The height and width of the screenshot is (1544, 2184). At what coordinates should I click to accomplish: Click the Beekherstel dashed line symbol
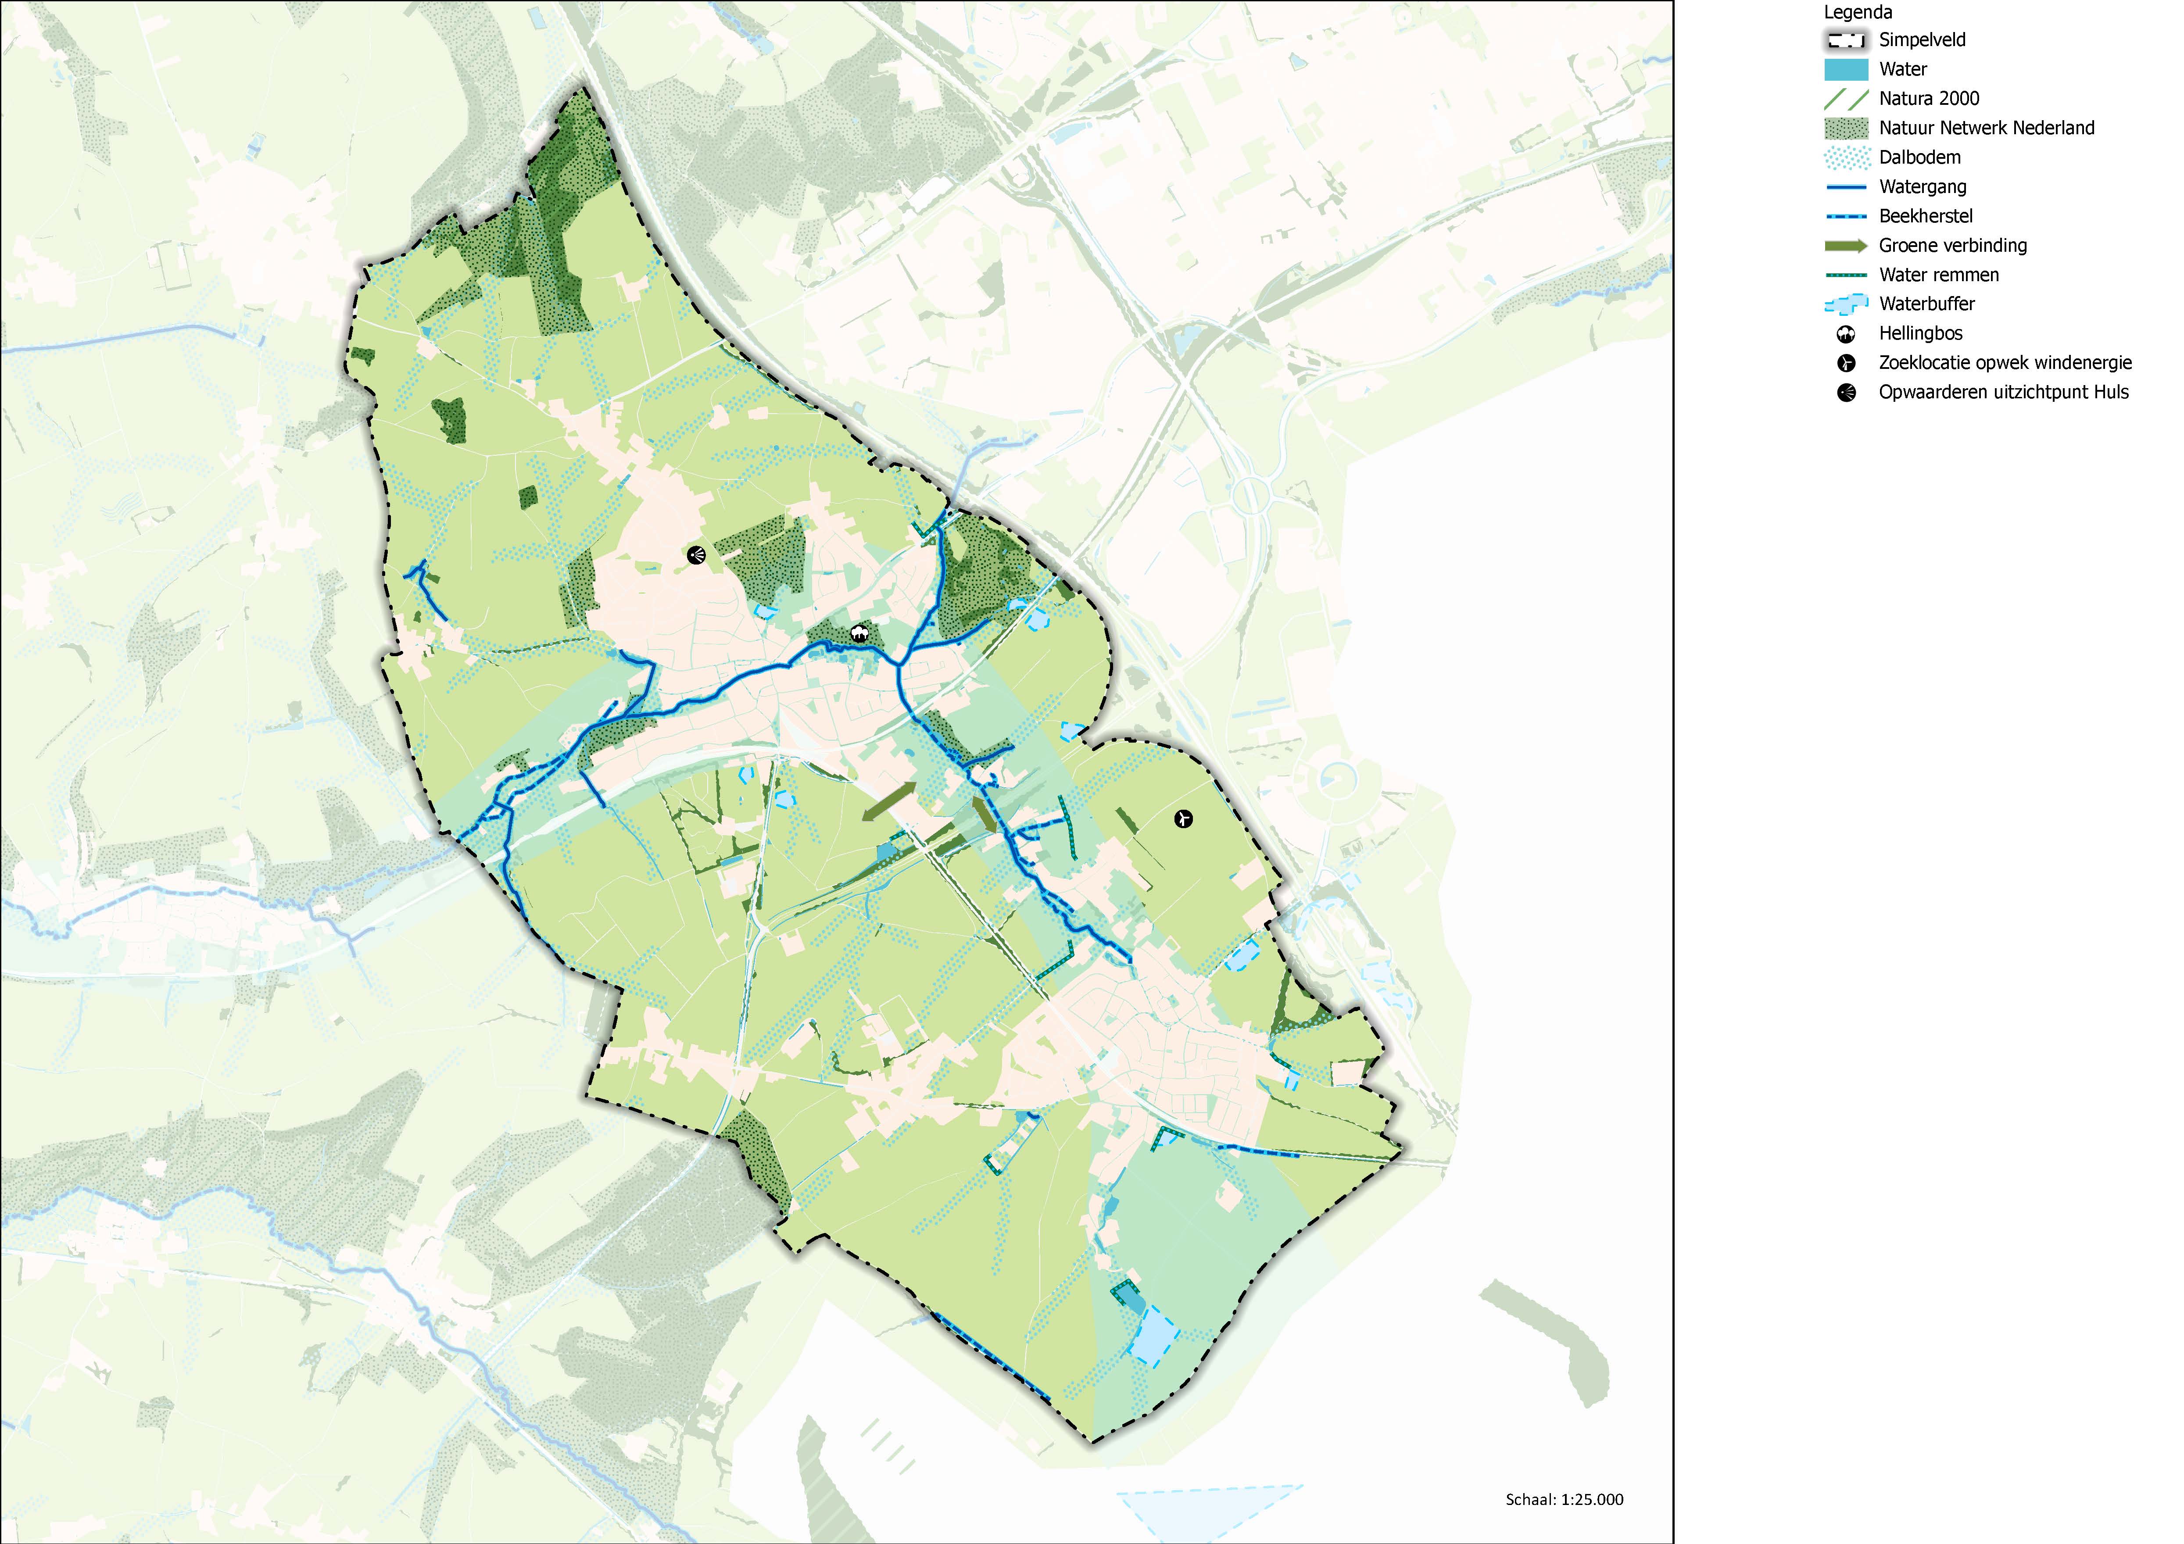(1845, 217)
